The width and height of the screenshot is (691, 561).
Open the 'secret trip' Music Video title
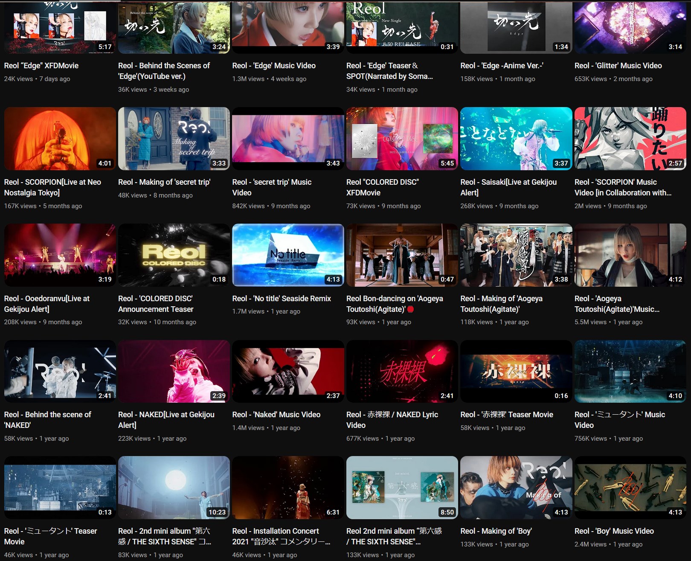(272, 187)
